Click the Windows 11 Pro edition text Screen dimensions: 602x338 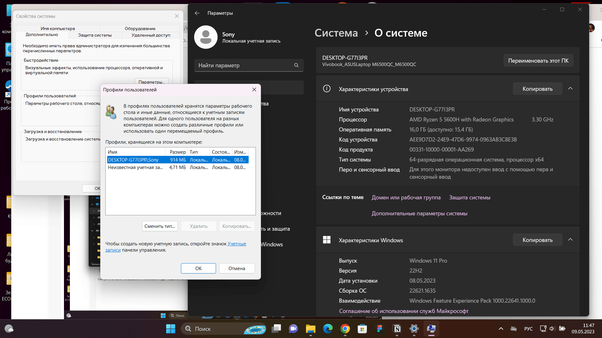428,261
